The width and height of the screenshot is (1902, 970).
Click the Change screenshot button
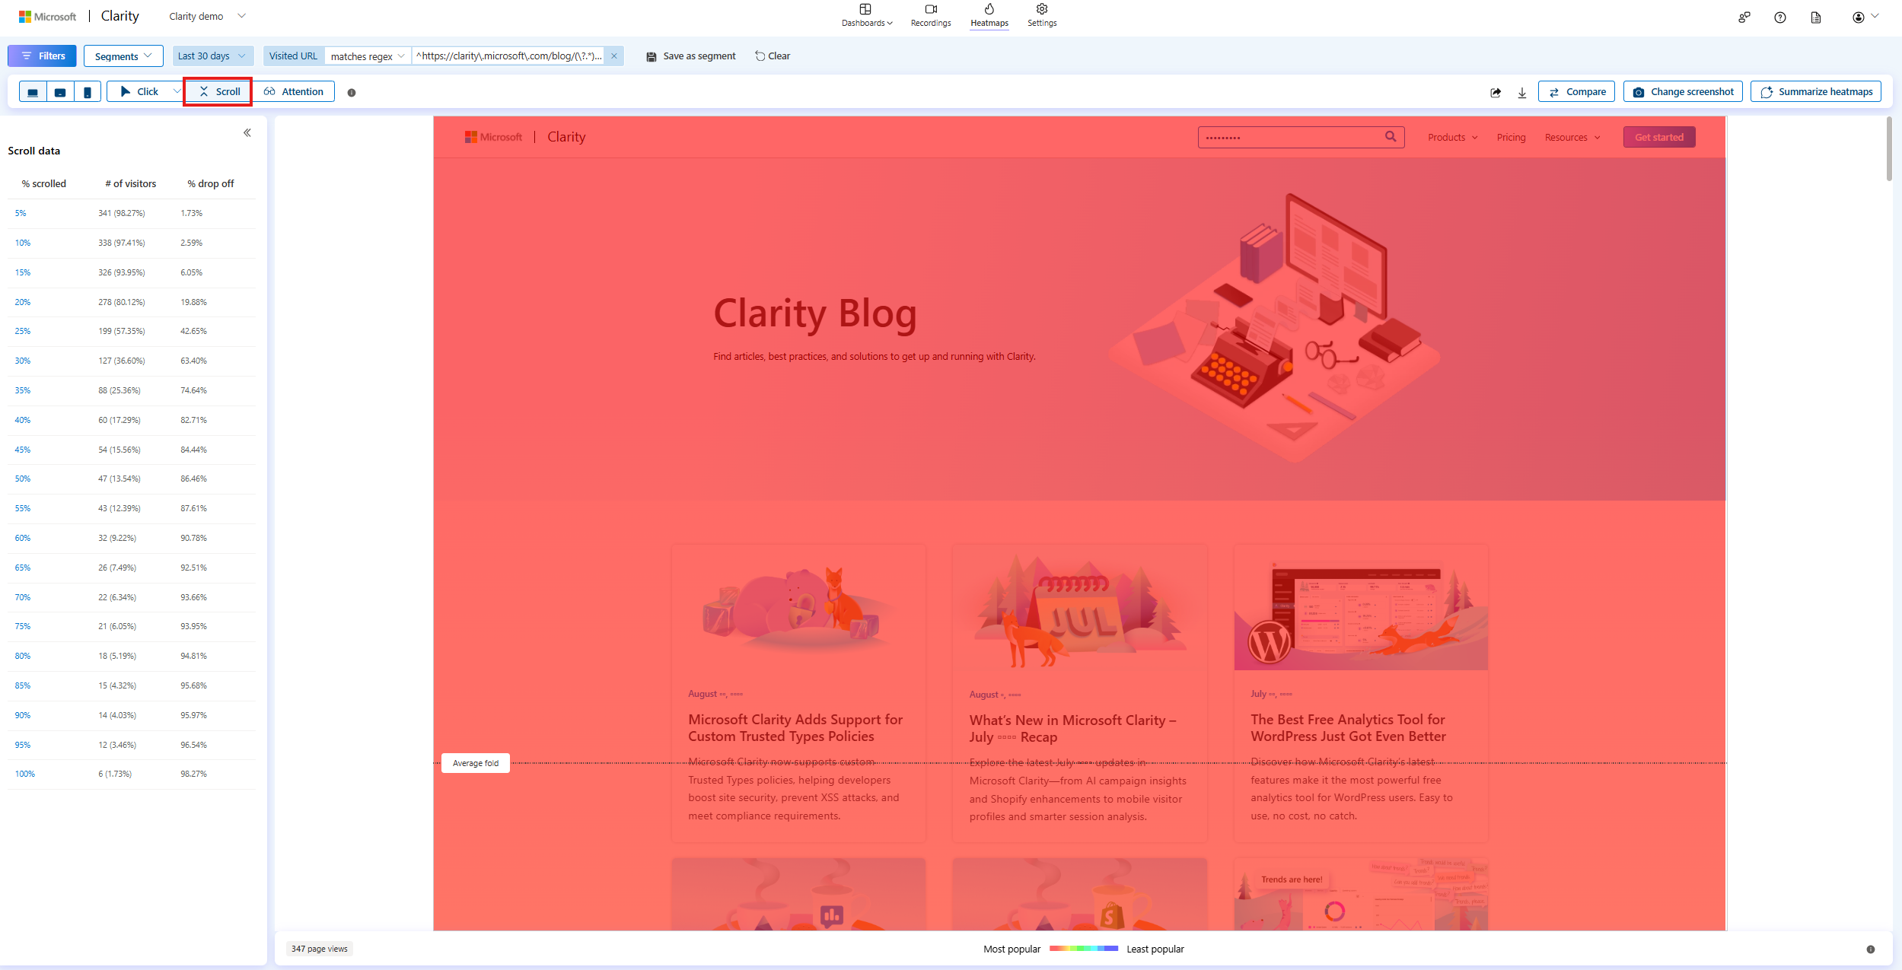point(1683,91)
